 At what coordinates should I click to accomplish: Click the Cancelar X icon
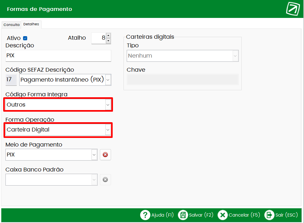click(x=222, y=215)
